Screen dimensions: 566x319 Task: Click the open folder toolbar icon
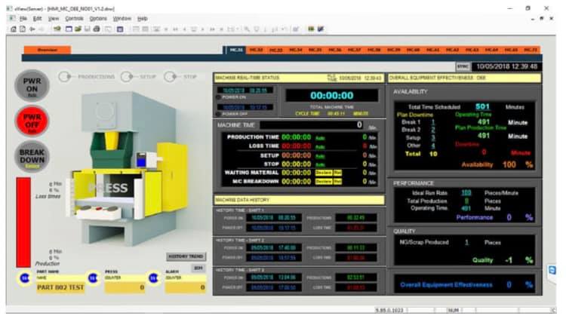78,29
